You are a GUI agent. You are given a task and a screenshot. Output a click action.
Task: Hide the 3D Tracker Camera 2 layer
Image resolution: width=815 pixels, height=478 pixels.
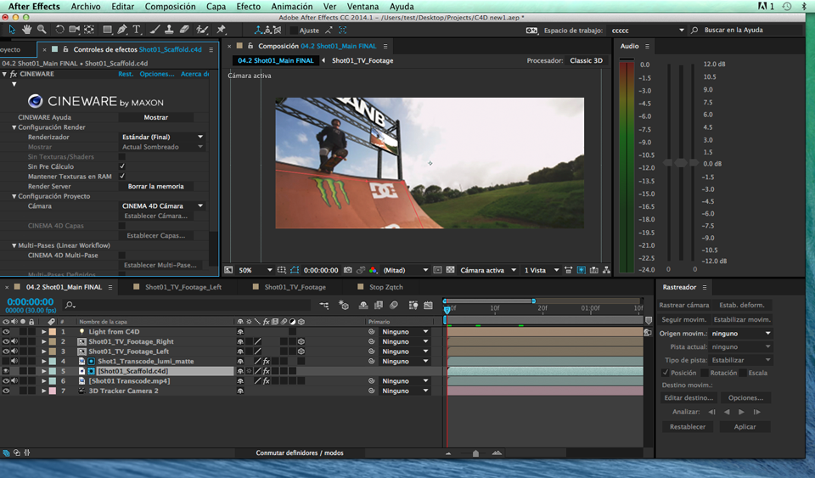point(6,391)
